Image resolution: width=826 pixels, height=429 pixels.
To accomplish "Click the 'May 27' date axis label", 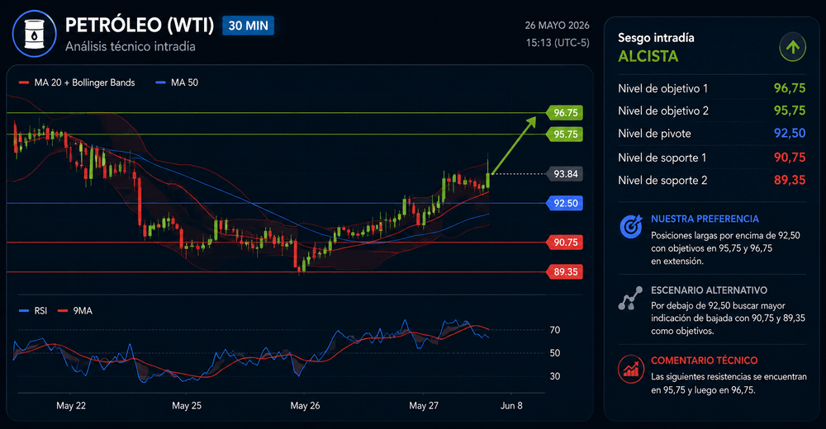I will 424,406.
